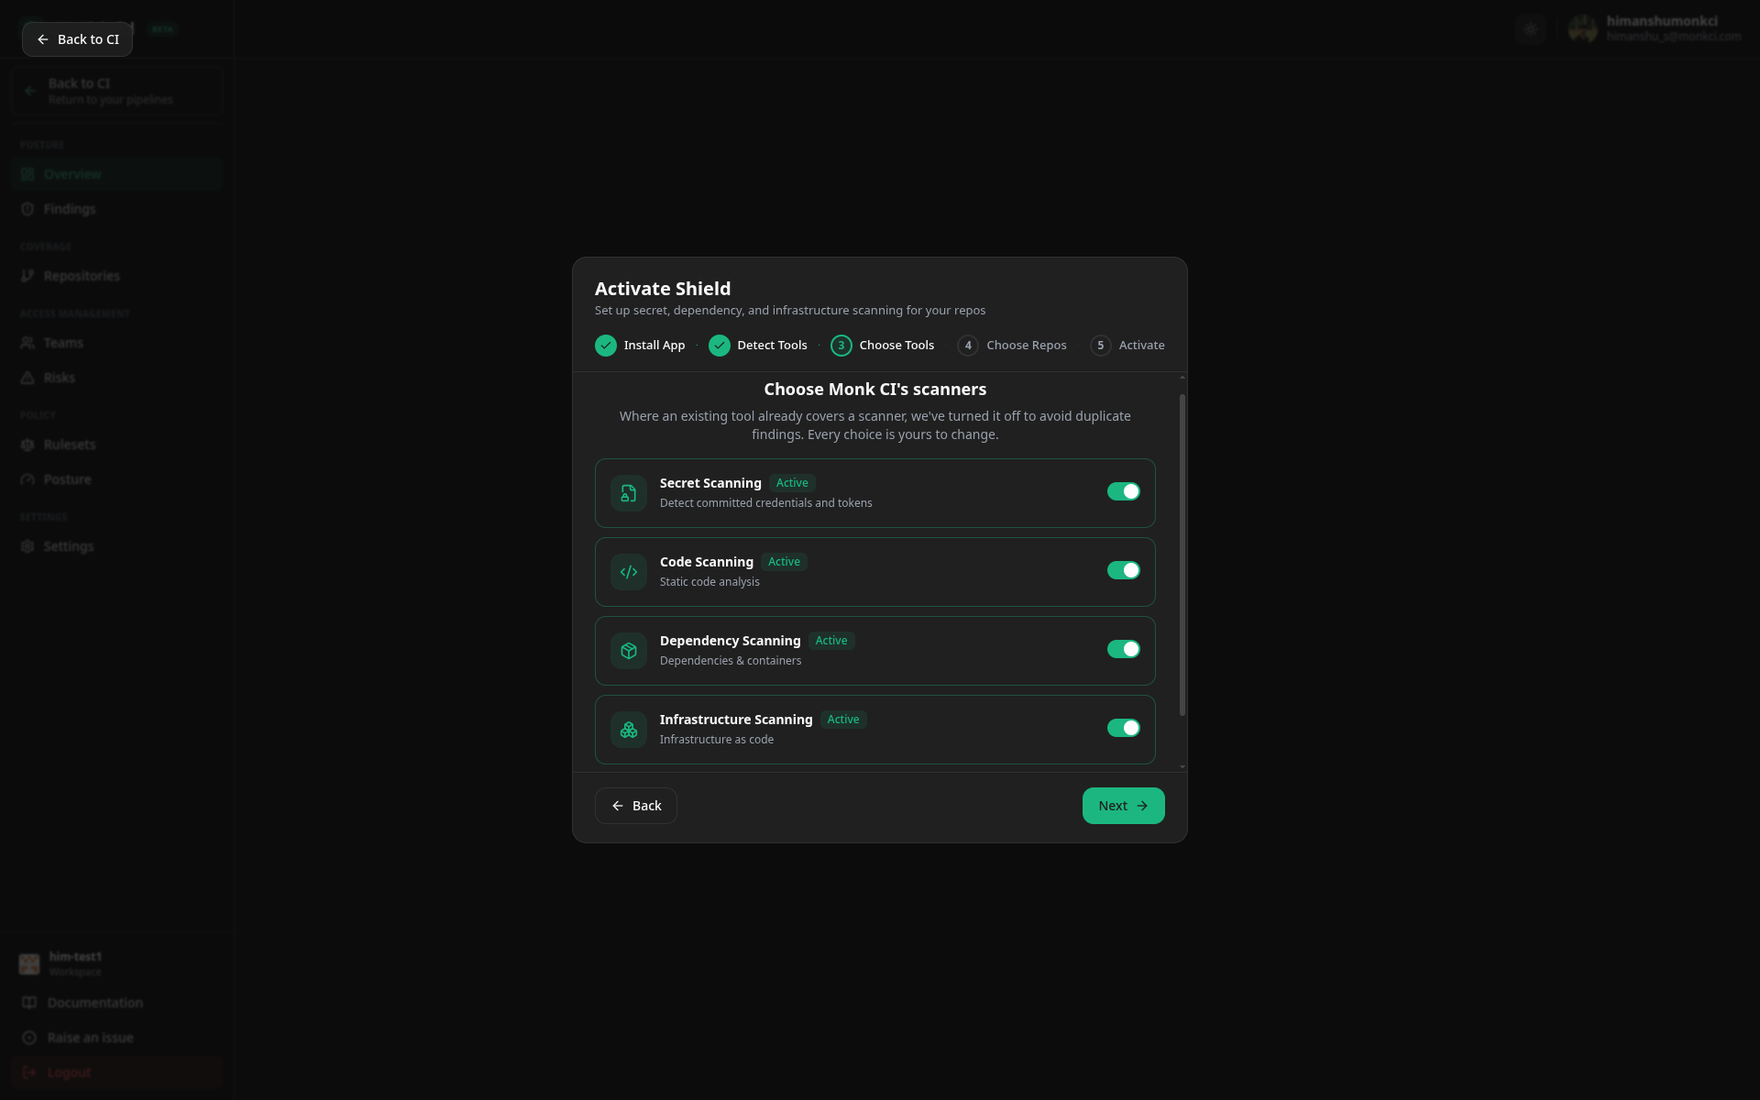Click the Rulesets icon in sidebar
Image resolution: width=1760 pixels, height=1100 pixels.
27,445
